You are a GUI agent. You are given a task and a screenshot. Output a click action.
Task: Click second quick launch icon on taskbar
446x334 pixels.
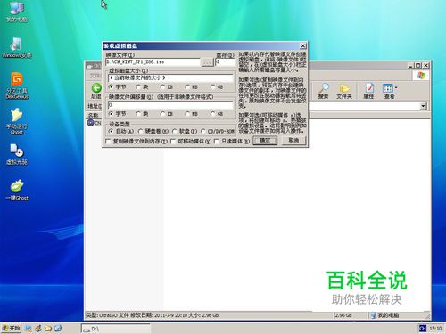38,328
